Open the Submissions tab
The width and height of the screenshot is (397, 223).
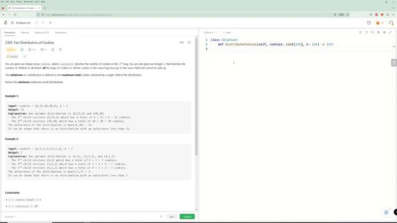(61, 33)
